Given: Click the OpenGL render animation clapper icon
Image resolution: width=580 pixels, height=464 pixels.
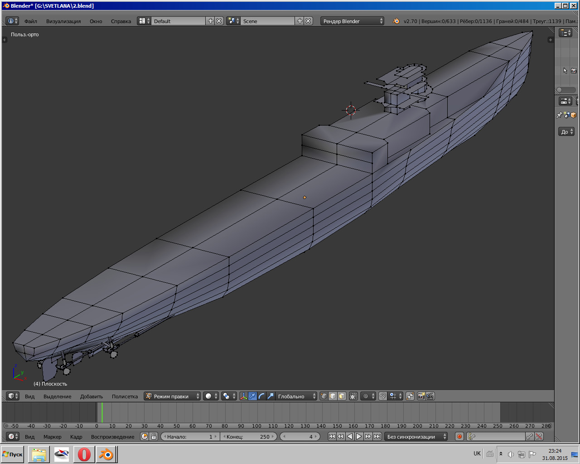Looking at the screenshot, I should 430,396.
